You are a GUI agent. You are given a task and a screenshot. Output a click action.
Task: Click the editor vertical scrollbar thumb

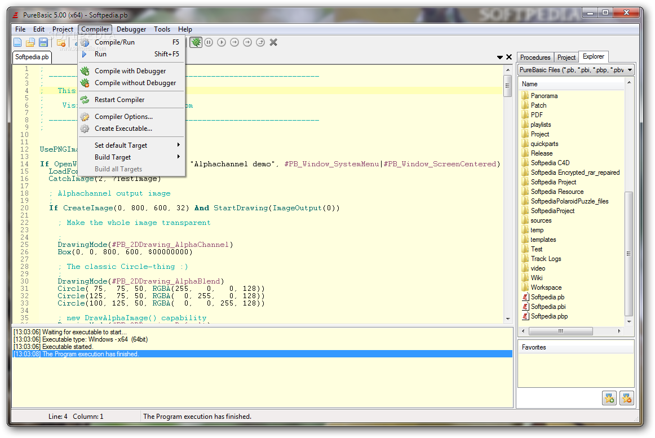pyautogui.click(x=508, y=86)
